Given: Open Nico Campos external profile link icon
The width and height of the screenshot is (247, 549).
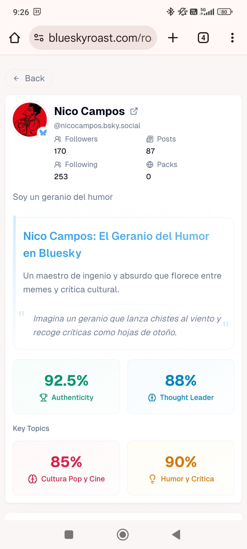Looking at the screenshot, I should coord(134,111).
